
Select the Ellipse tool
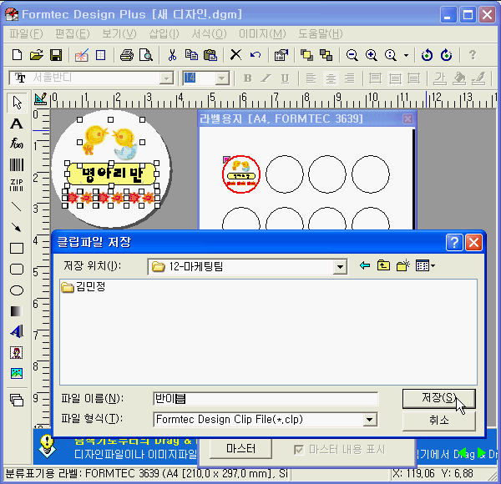click(17, 290)
